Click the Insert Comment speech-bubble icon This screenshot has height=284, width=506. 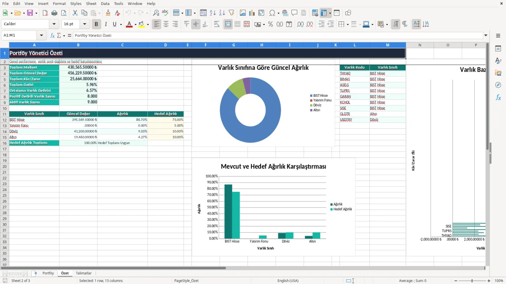coord(294,13)
